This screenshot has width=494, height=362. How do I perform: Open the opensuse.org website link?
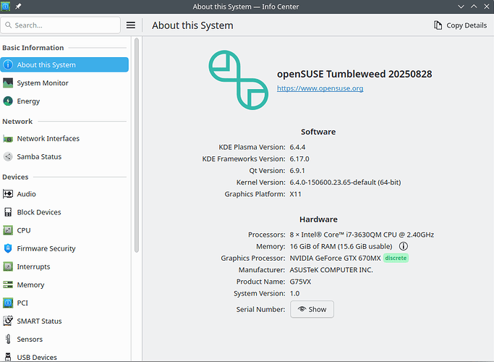320,88
